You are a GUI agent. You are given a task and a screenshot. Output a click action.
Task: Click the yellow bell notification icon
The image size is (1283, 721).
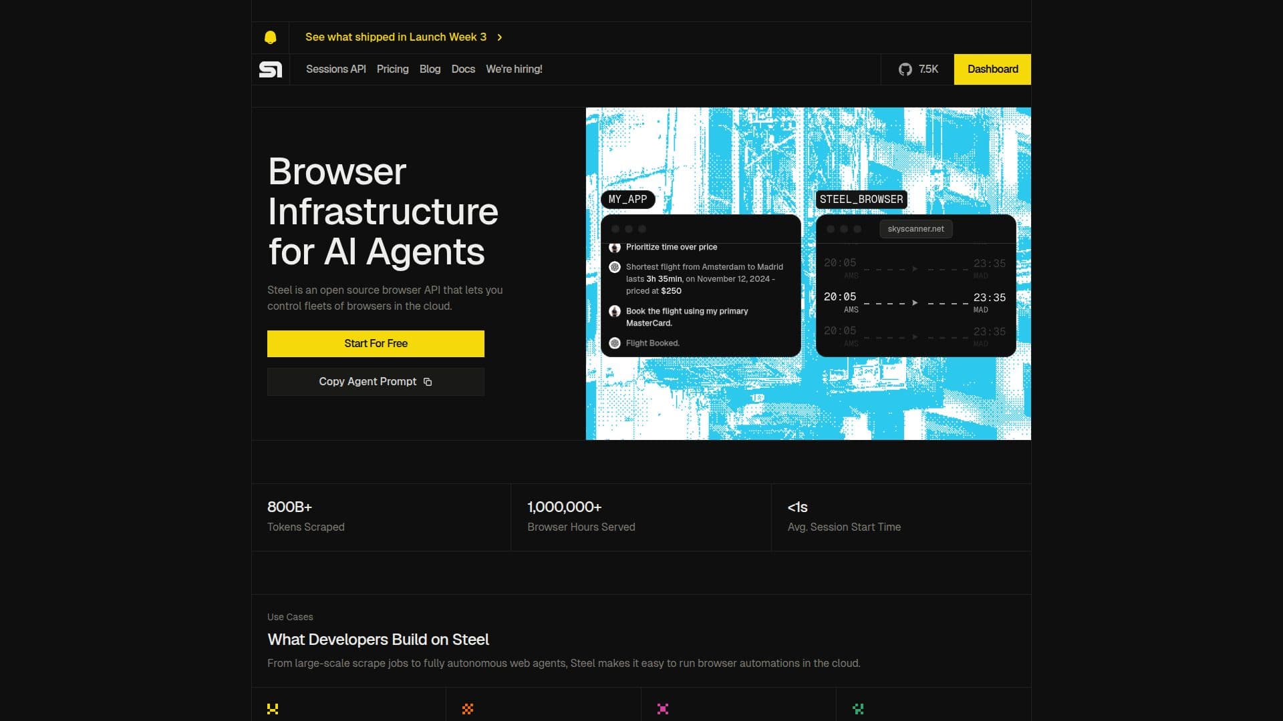(270, 37)
